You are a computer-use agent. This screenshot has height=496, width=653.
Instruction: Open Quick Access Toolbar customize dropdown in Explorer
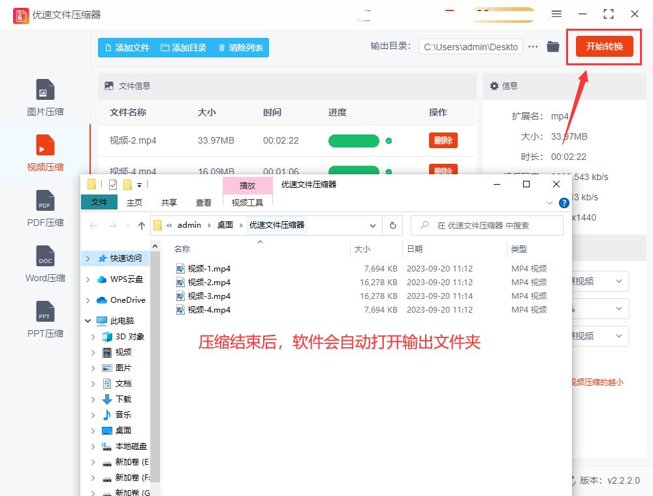(x=140, y=185)
